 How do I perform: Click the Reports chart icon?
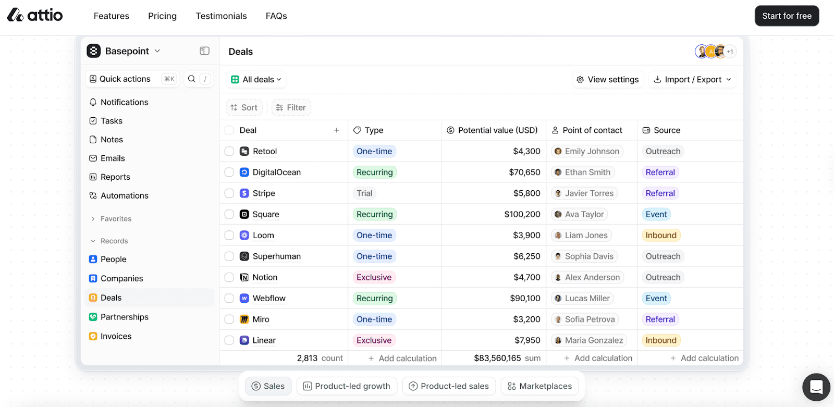click(x=93, y=177)
